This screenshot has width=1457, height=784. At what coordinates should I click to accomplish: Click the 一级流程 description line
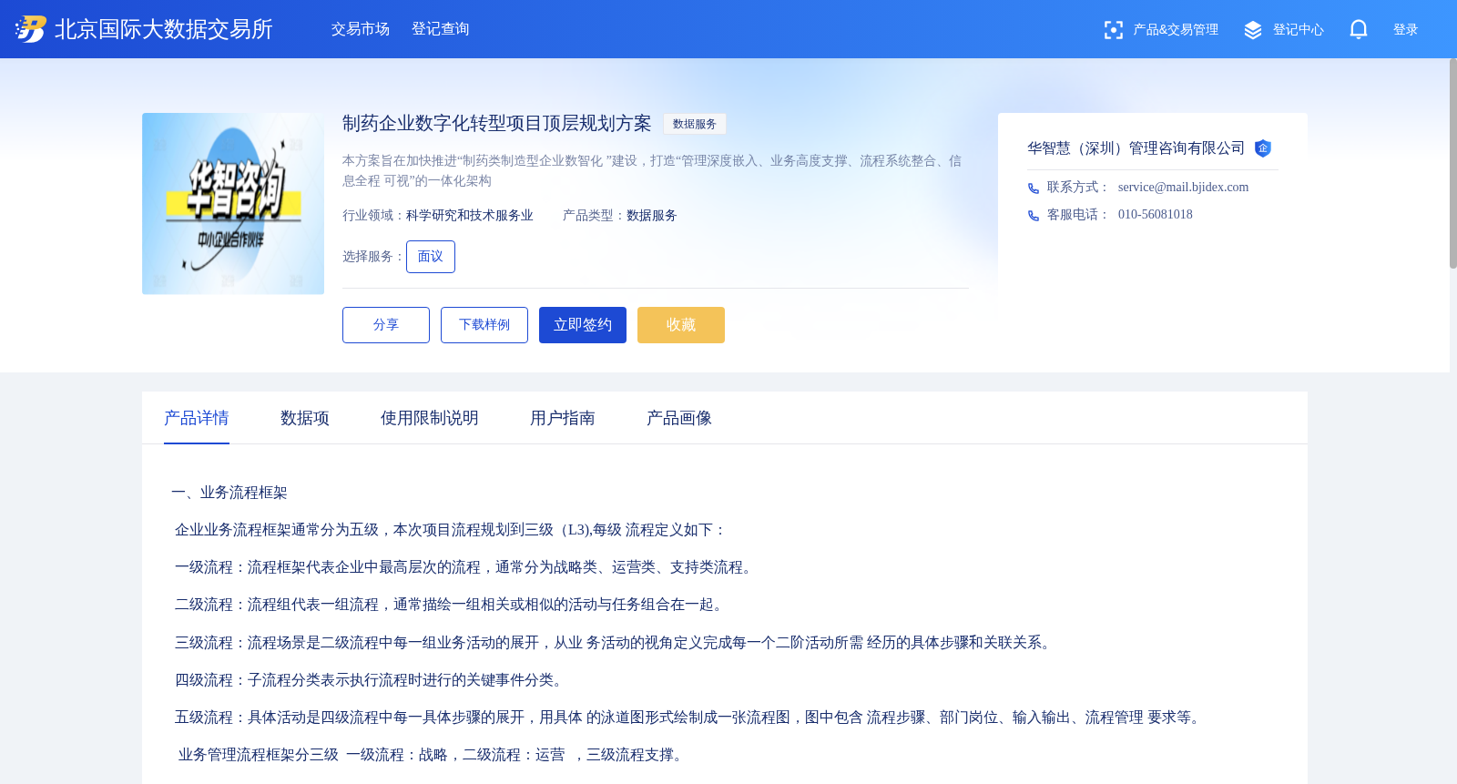pyautogui.click(x=464, y=567)
